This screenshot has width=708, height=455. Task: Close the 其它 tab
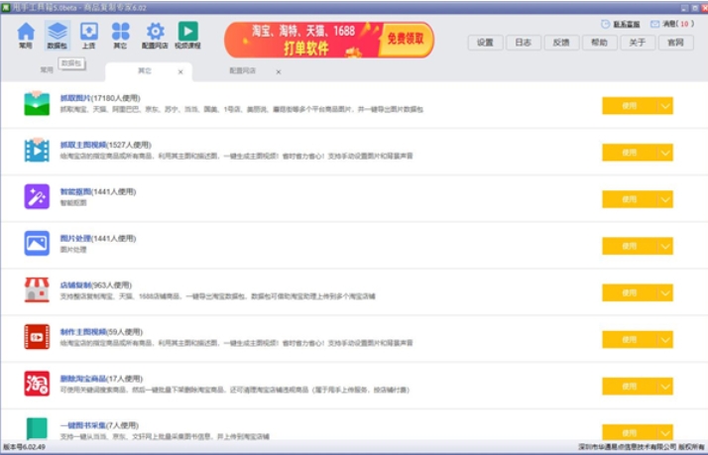pyautogui.click(x=180, y=71)
